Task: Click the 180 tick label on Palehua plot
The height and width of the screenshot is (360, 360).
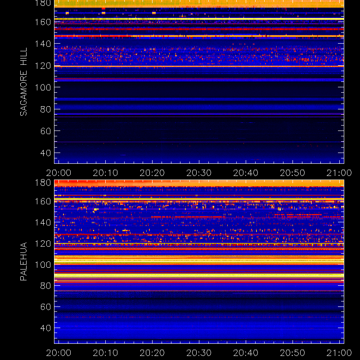Action: [x=43, y=183]
